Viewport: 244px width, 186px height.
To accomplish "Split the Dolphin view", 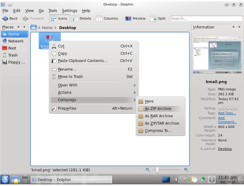I will pos(158,19).
